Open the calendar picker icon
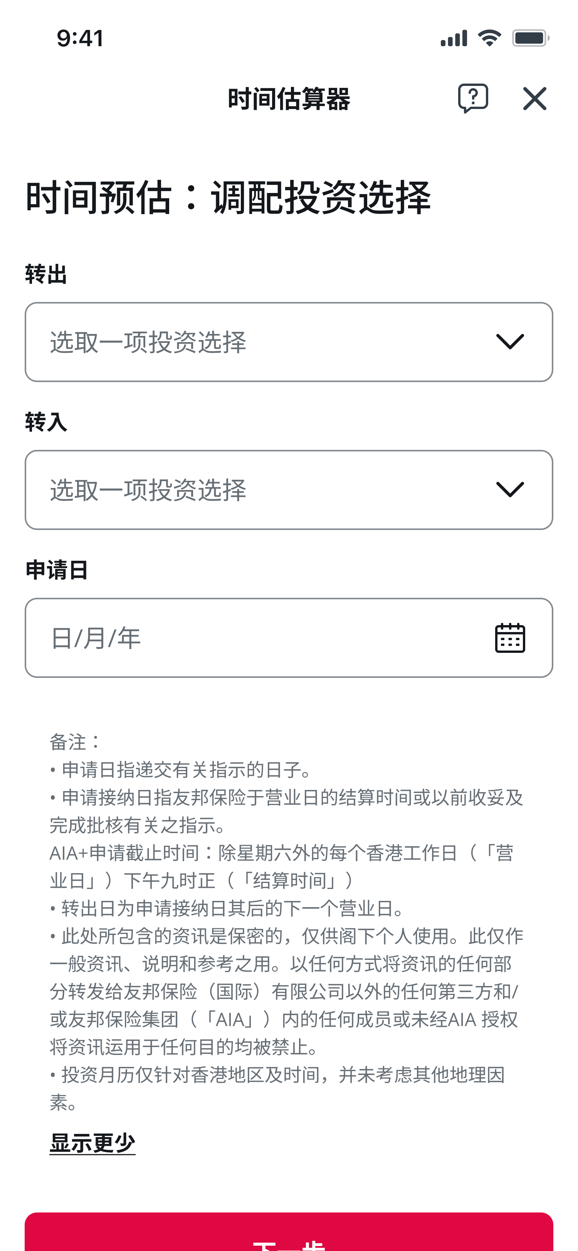The image size is (578, 1251). (509, 638)
